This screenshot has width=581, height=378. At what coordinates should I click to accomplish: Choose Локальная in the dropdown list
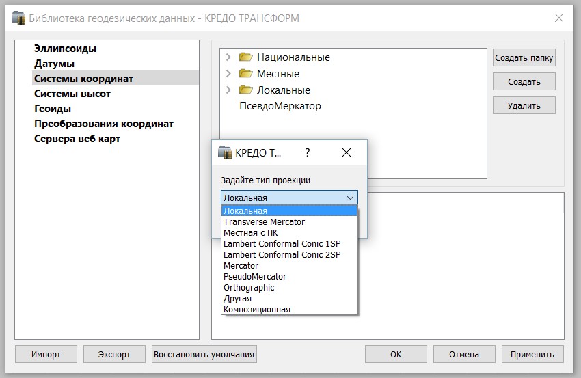coord(289,211)
